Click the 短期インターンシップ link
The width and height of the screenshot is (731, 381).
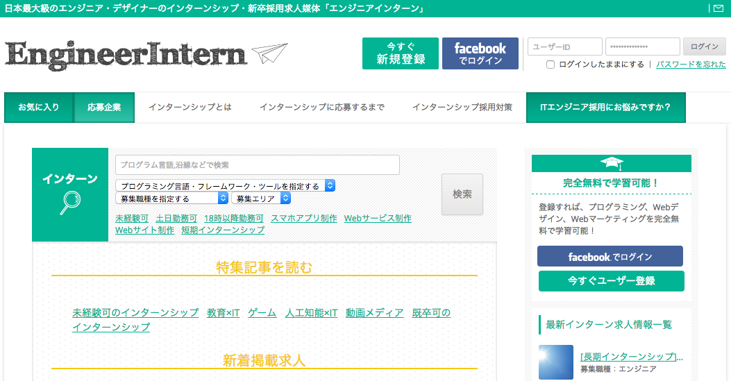[x=223, y=230]
